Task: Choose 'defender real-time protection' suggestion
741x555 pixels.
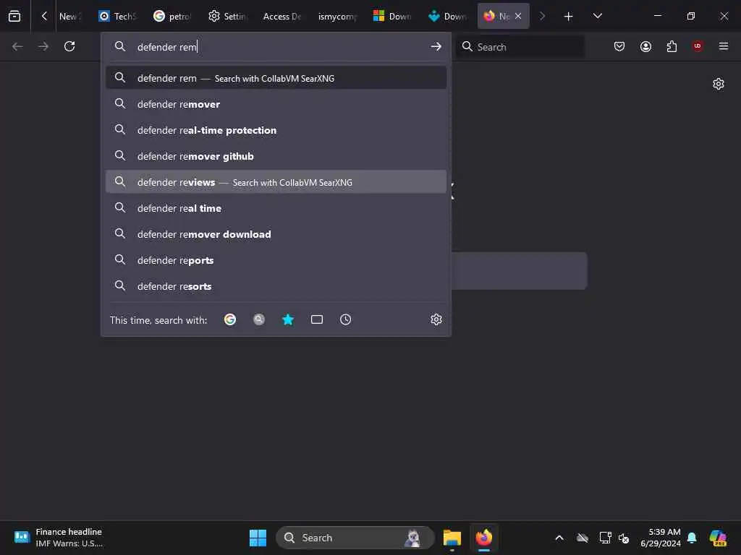Action: coord(276,130)
